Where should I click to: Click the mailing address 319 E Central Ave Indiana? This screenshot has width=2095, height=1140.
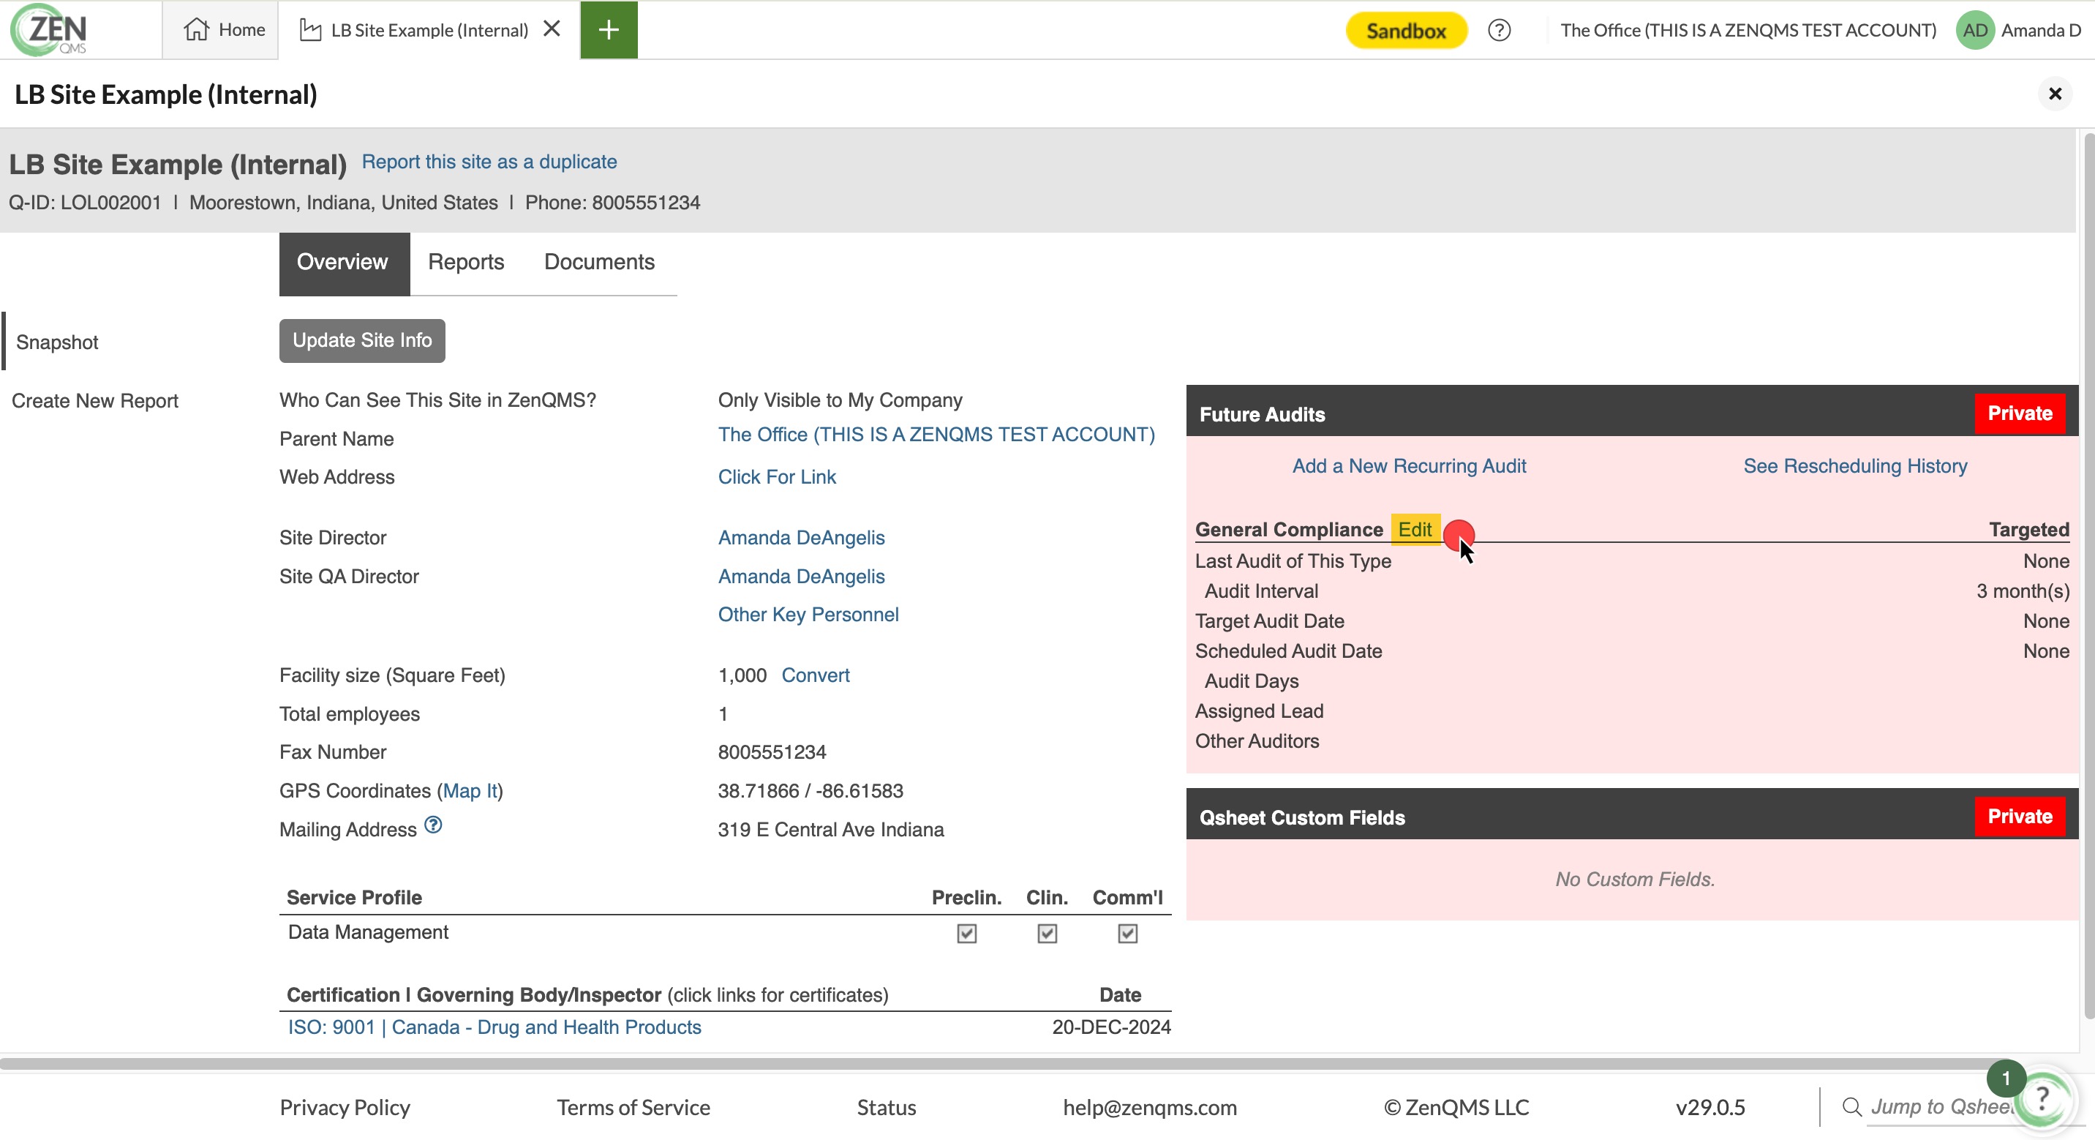point(830,829)
